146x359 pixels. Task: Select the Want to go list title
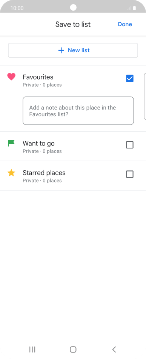[38, 144]
